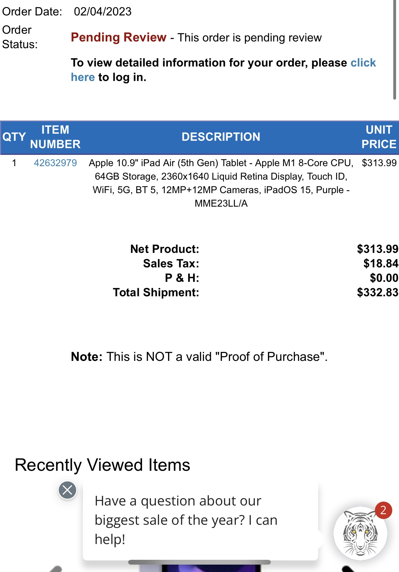Click the page scrollbar on right edge

(x=395, y=48)
